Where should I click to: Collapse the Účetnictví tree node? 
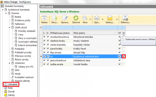9,63
